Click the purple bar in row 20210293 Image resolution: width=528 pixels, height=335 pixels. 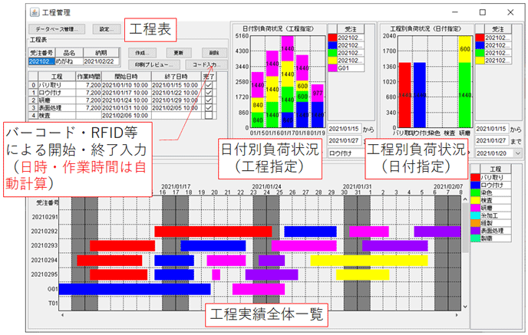[395, 246]
